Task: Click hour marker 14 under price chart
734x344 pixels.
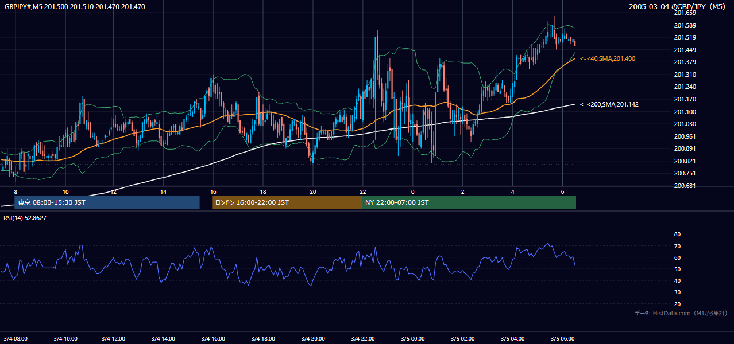Action: pos(163,191)
